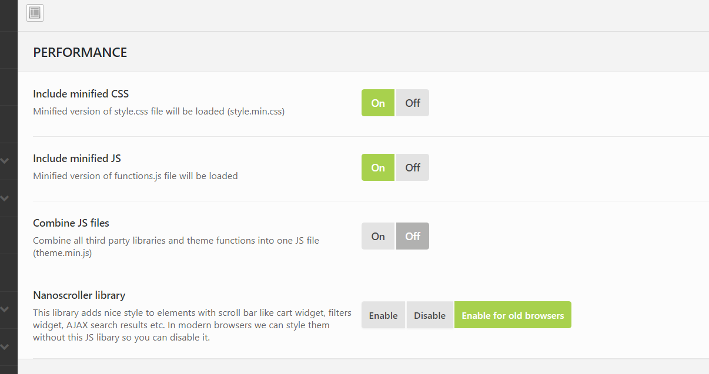The height and width of the screenshot is (374, 709).
Task: Choose Enable for Nanoscroller library
Action: click(383, 315)
